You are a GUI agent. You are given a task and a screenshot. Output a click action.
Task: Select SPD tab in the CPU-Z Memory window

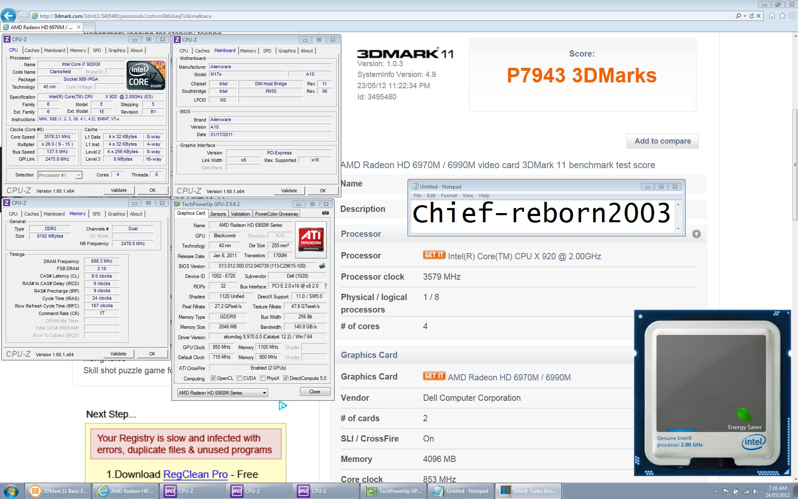96,214
